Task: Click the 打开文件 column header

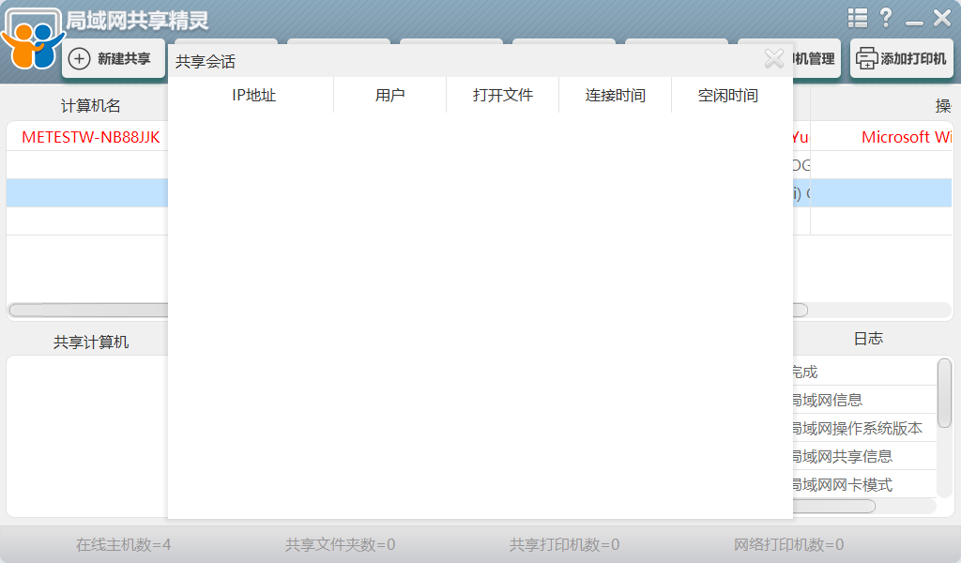Action: click(502, 95)
